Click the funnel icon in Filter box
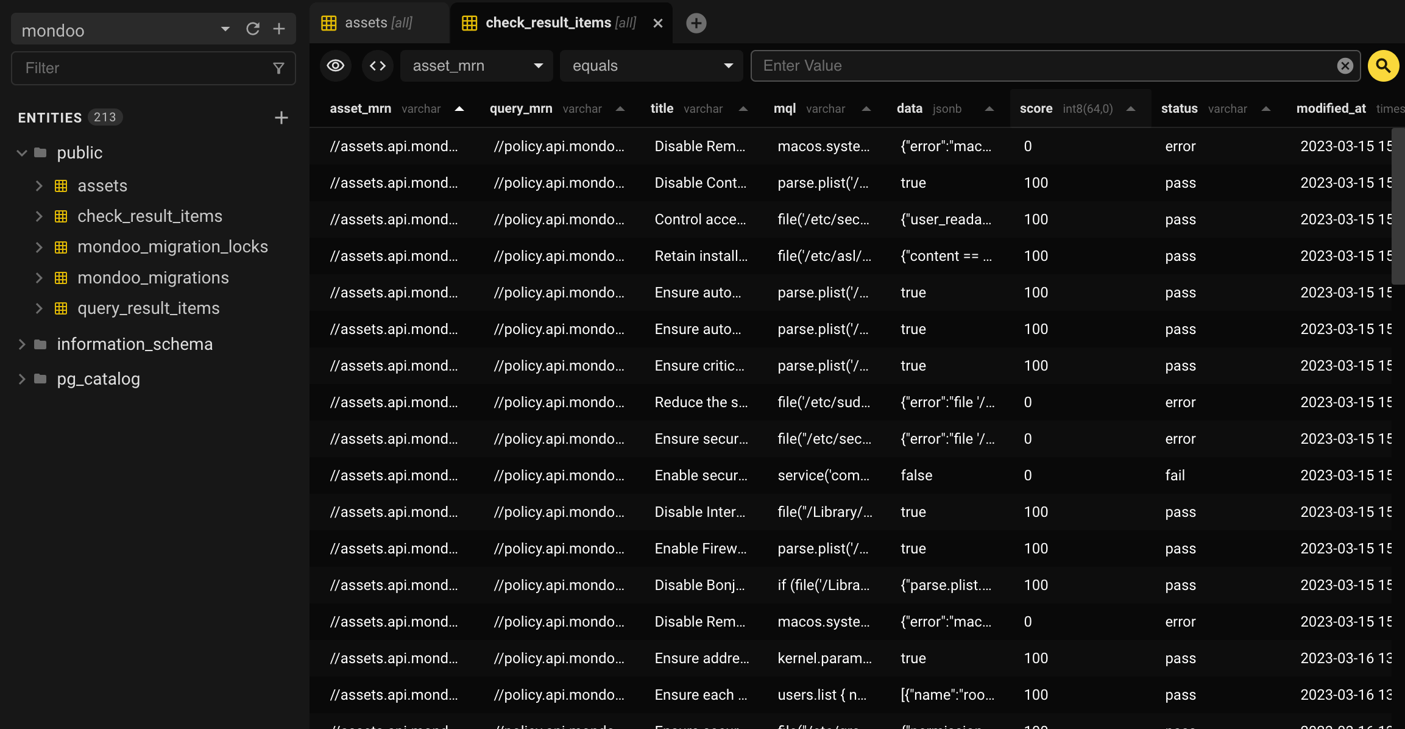Viewport: 1405px width, 729px height. 278,68
